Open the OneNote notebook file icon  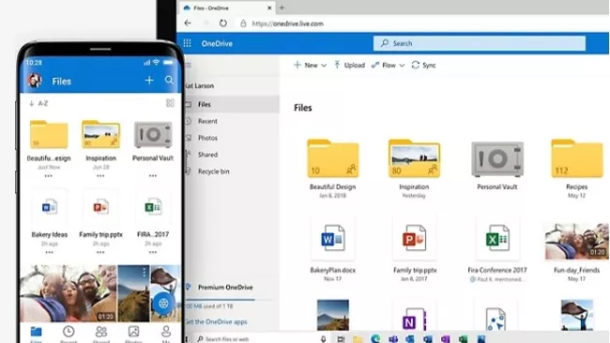414,319
